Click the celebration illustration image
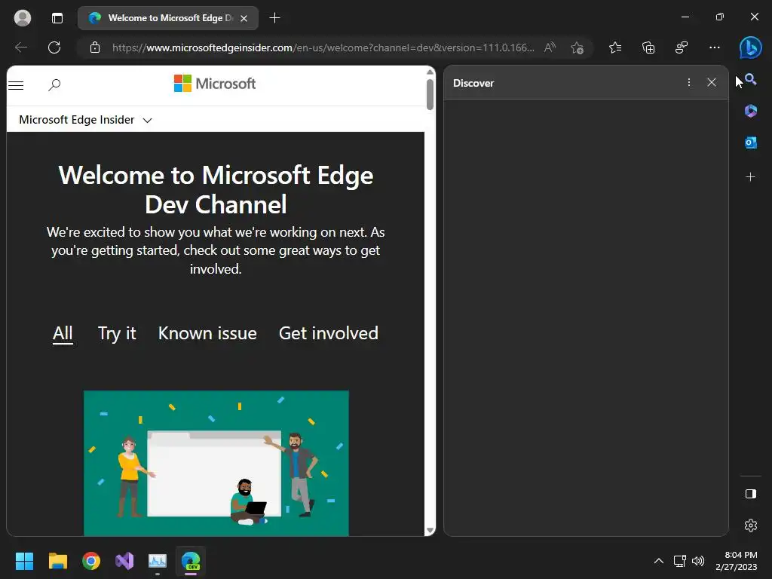Viewport: 772px width, 579px height. click(216, 463)
